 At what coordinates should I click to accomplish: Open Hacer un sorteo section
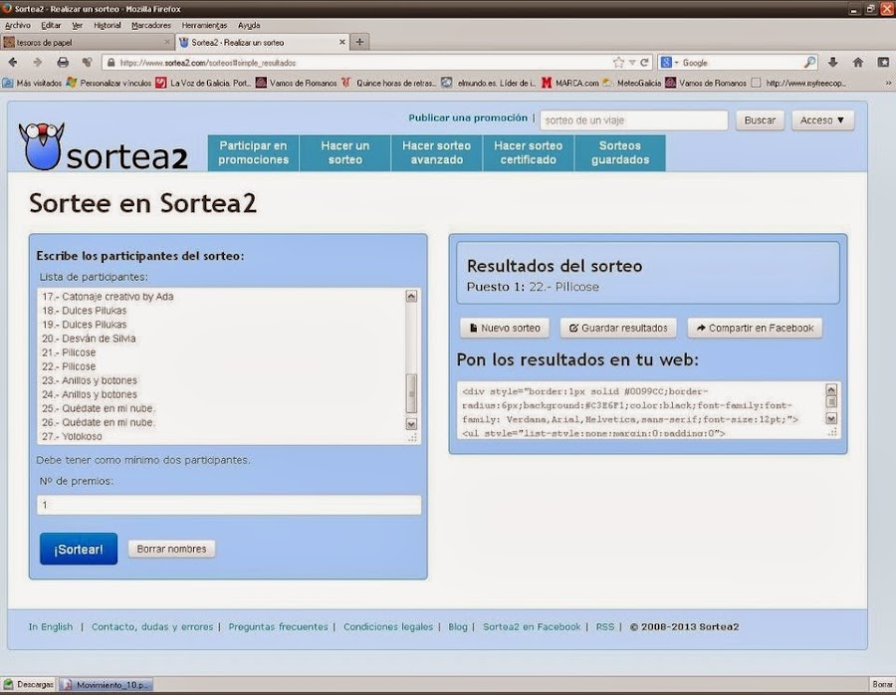[345, 153]
